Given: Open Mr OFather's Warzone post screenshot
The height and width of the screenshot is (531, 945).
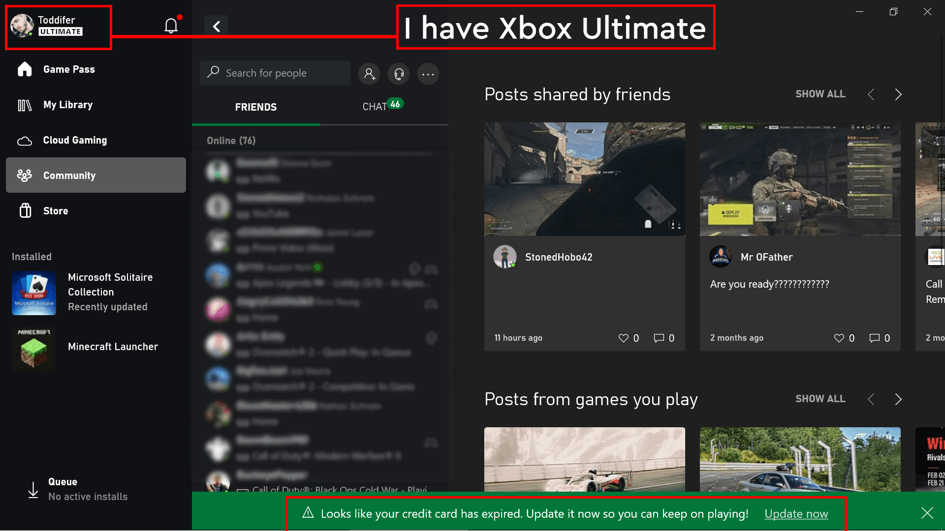Looking at the screenshot, I should click(800, 179).
